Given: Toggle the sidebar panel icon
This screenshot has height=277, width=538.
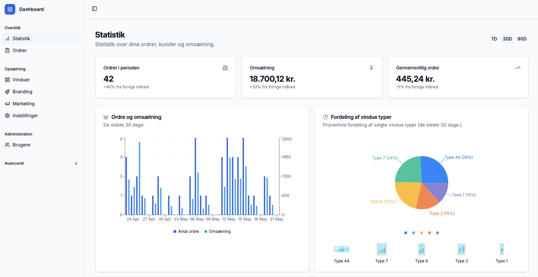Looking at the screenshot, I should [x=94, y=9].
